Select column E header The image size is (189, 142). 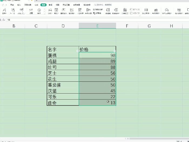click(97, 26)
